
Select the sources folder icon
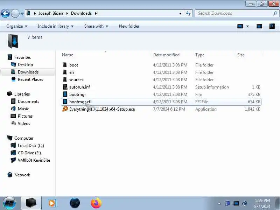click(x=65, y=79)
